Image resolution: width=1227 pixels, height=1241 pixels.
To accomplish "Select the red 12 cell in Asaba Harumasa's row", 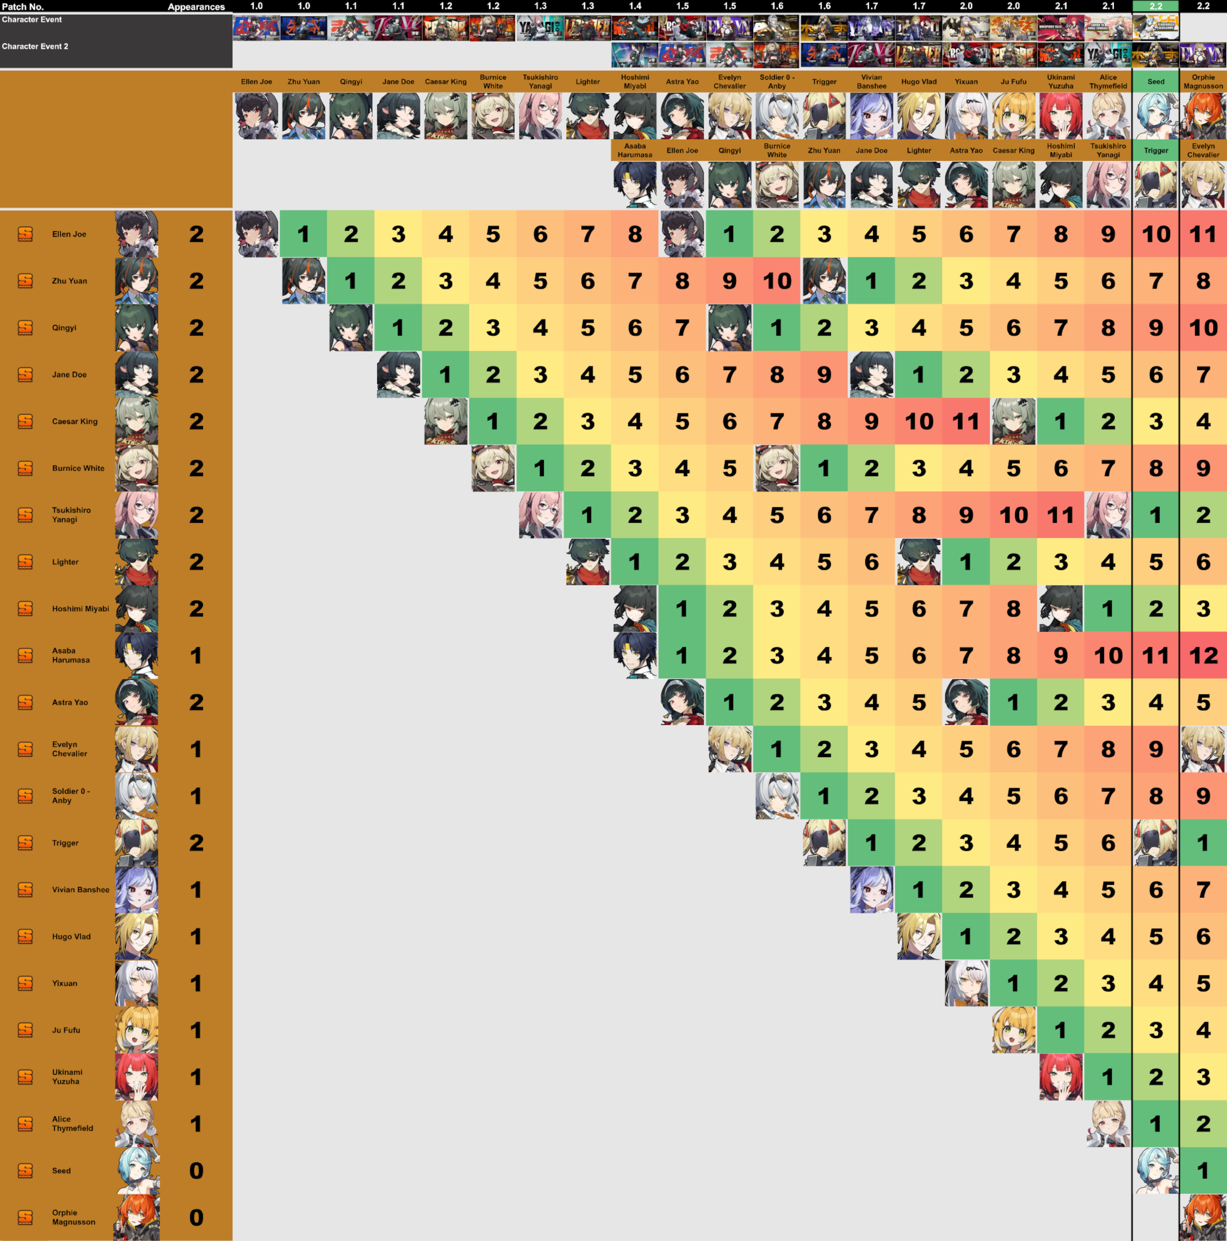I will tap(1203, 655).
